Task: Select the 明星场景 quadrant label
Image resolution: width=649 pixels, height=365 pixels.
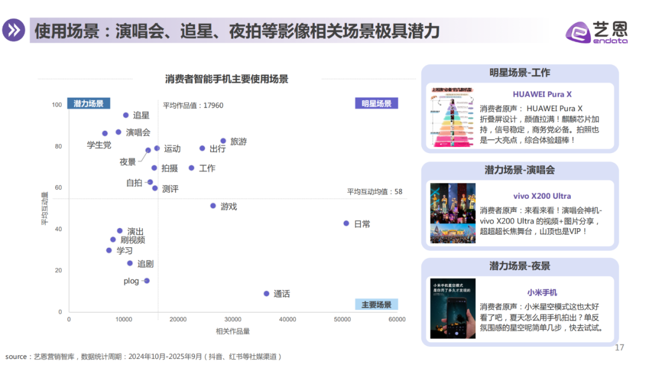Action: (376, 103)
